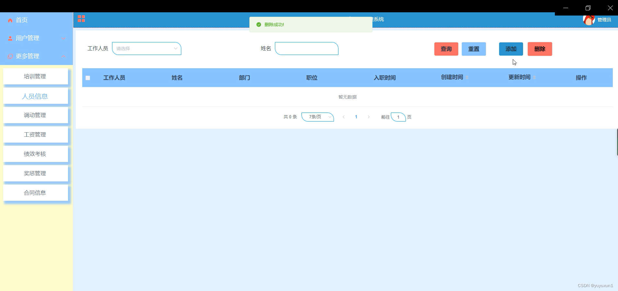Go to next page arrow
This screenshot has width=618, height=291.
[x=369, y=117]
